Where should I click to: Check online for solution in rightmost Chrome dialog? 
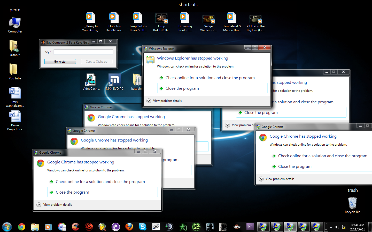(x=321, y=156)
